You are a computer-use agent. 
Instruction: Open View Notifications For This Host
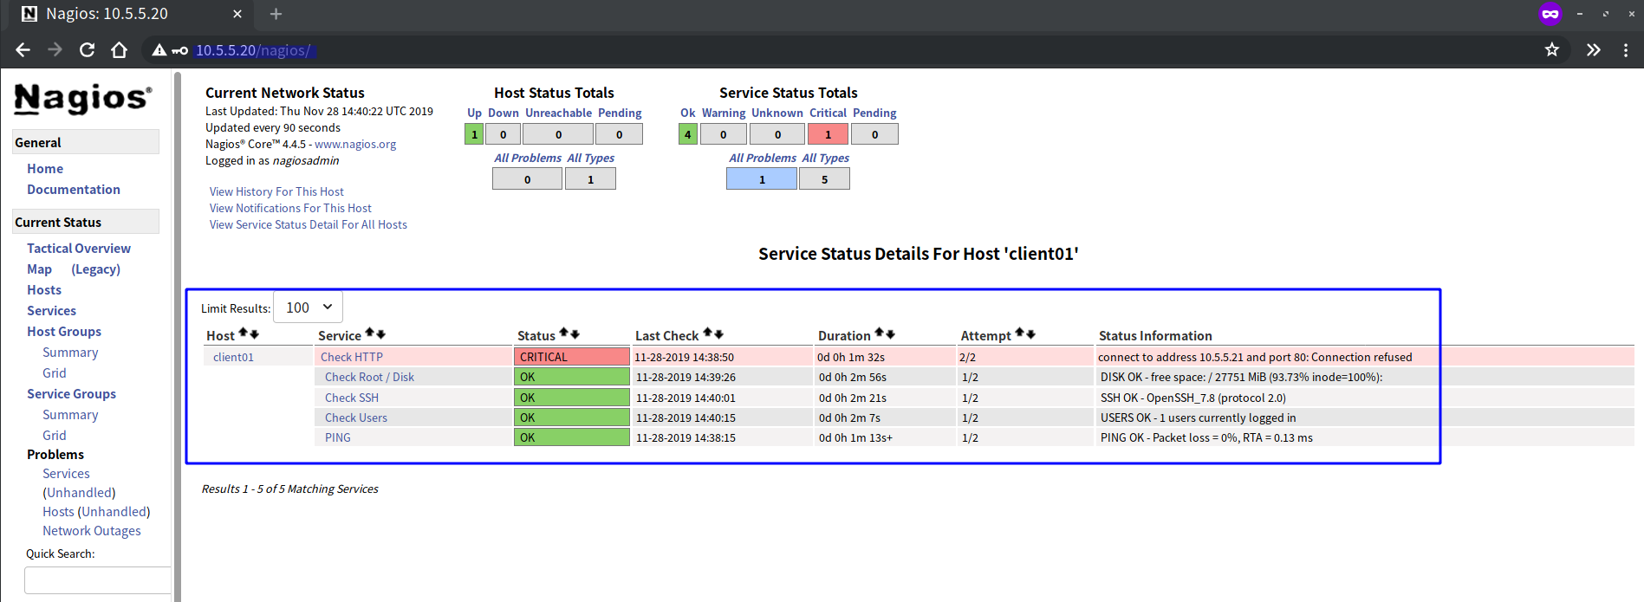(x=290, y=209)
